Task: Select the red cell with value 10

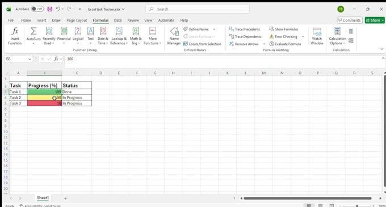Action: (44, 103)
